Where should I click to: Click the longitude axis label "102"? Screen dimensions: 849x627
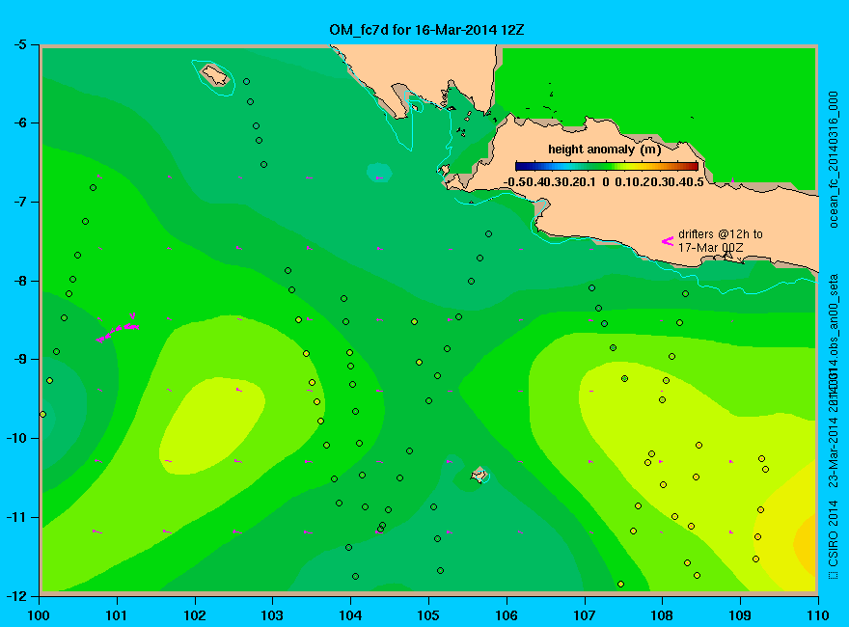(x=194, y=615)
